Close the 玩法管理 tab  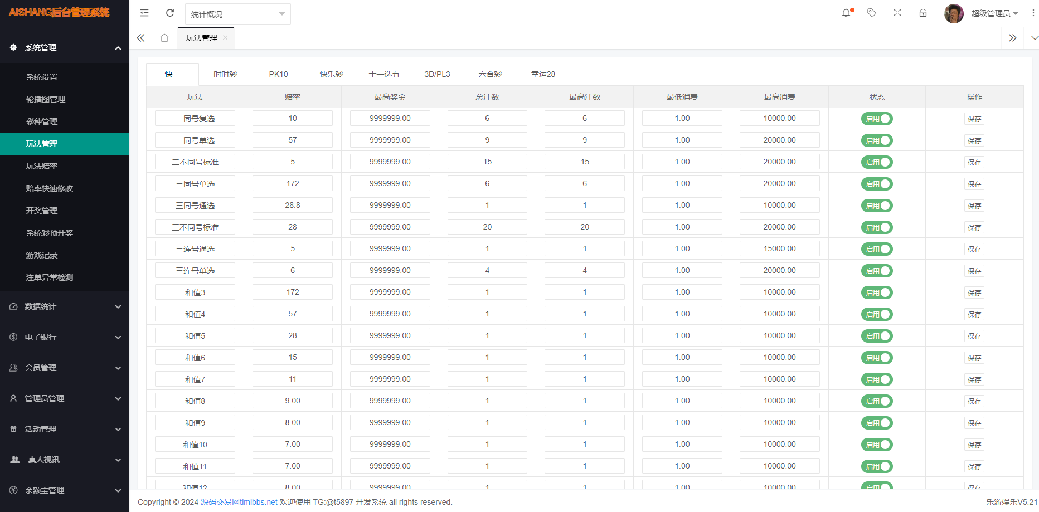225,38
